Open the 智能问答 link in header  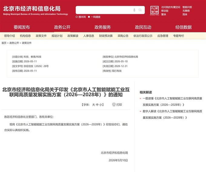coord(187,7)
